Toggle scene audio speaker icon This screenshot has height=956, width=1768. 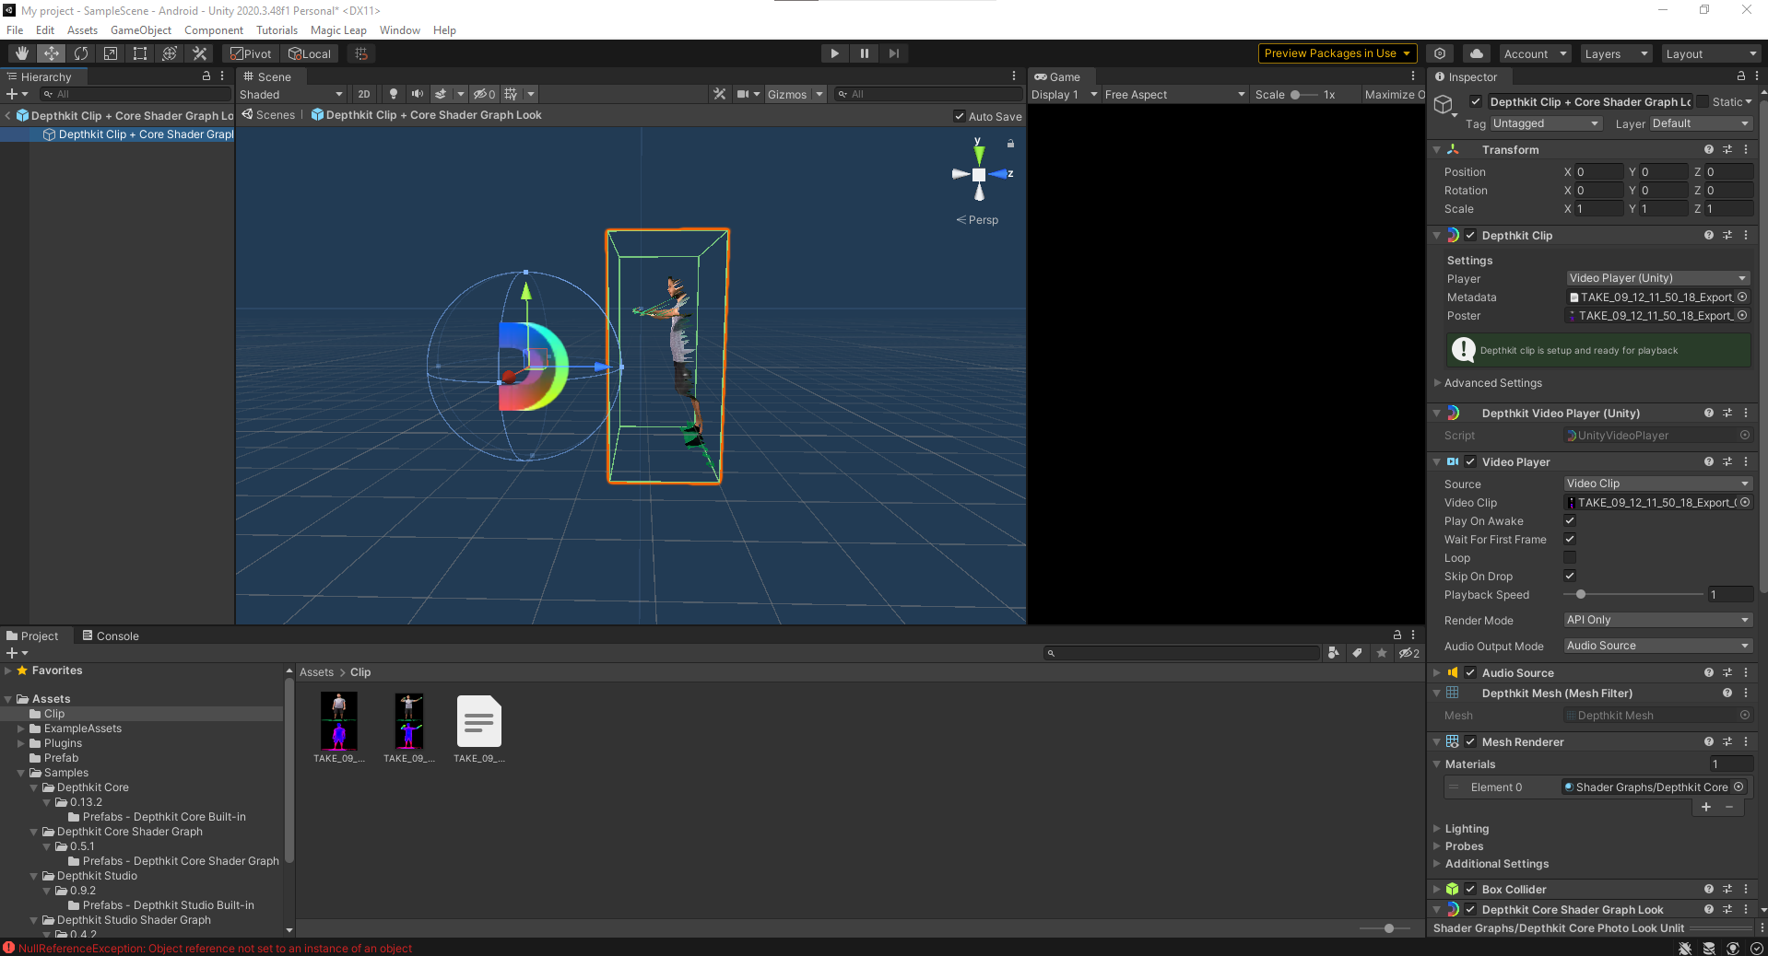pos(418,94)
